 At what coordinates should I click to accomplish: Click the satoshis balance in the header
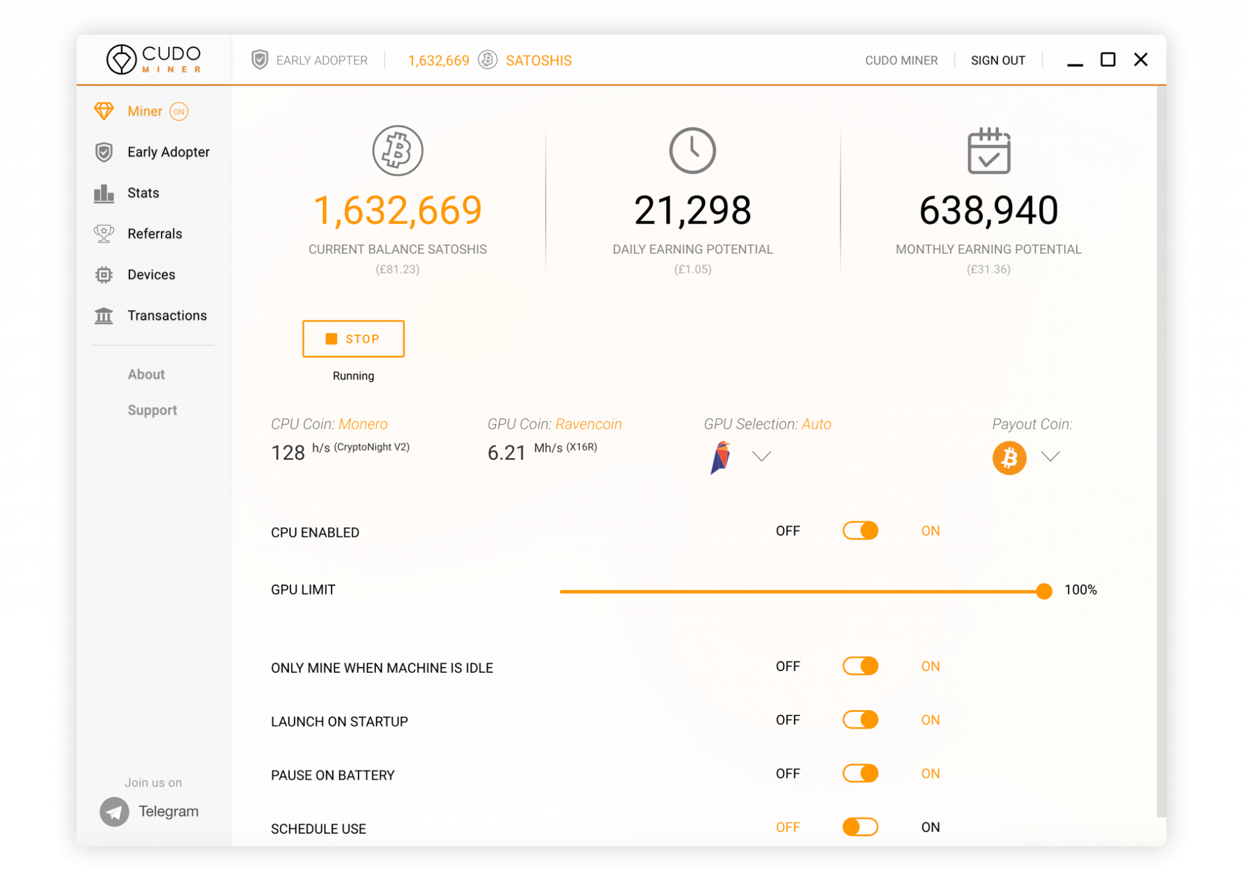click(439, 60)
